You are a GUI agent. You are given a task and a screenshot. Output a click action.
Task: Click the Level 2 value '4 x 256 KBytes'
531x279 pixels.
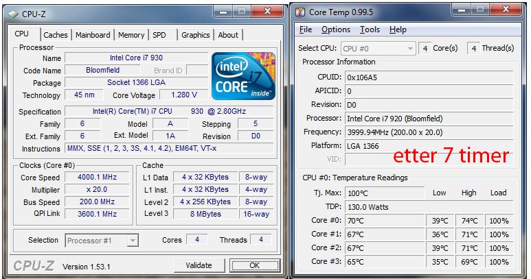point(205,202)
